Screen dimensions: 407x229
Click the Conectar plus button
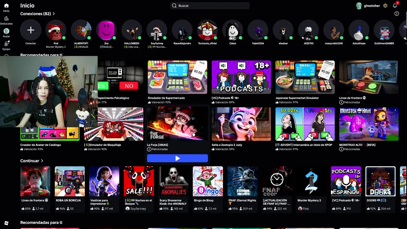(31, 30)
